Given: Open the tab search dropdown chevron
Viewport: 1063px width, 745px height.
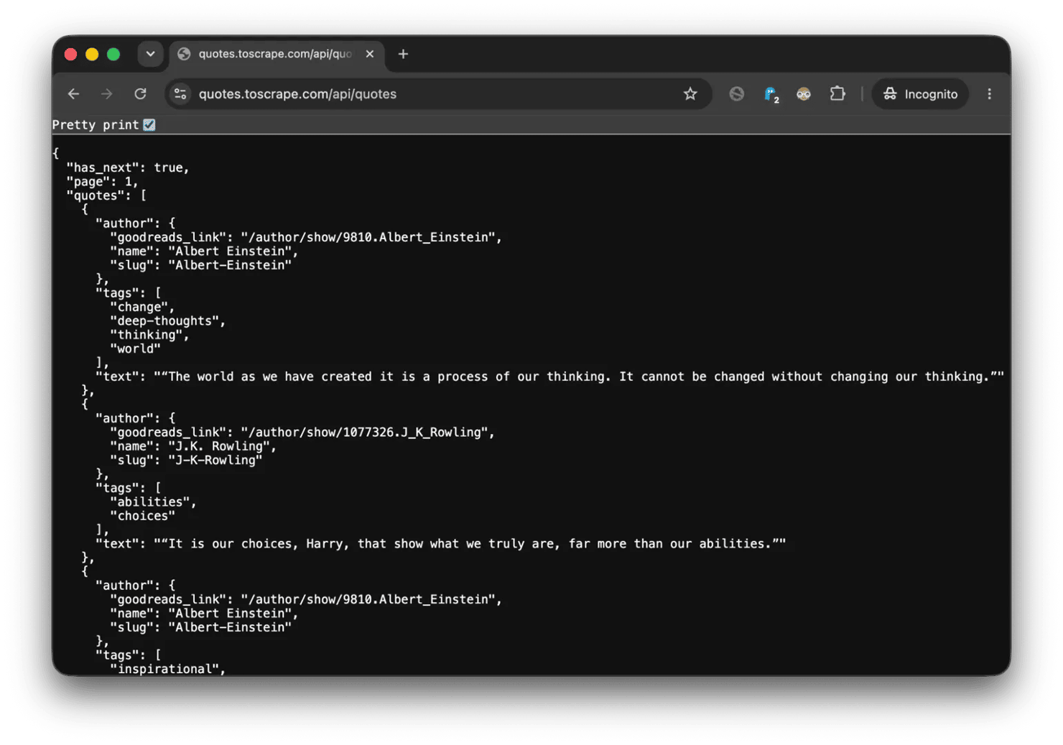Looking at the screenshot, I should 150,54.
